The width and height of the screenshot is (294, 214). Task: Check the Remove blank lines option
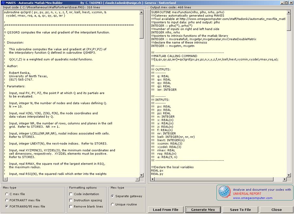coord(71,206)
